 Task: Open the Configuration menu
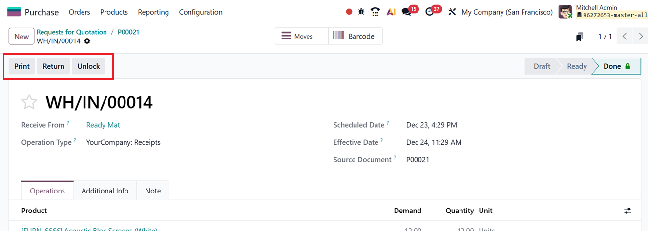click(201, 12)
